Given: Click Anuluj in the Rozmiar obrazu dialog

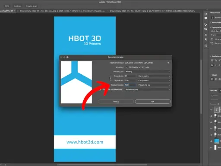Looking at the screenshot, I should pos(116,102).
